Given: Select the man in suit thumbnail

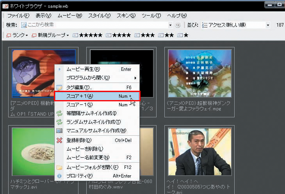Looking at the screenshot, I should [200, 151].
